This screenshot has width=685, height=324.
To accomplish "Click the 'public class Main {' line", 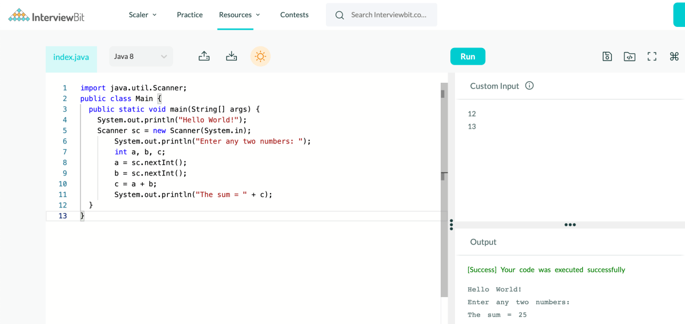I will click(x=121, y=98).
